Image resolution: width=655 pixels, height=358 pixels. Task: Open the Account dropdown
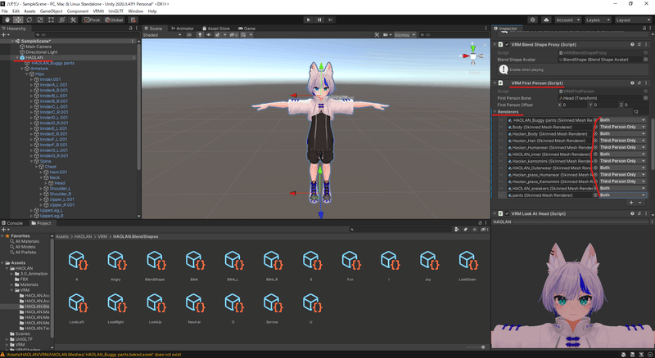pyautogui.click(x=567, y=20)
